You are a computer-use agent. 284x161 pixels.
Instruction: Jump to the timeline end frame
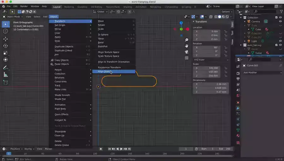129,149
